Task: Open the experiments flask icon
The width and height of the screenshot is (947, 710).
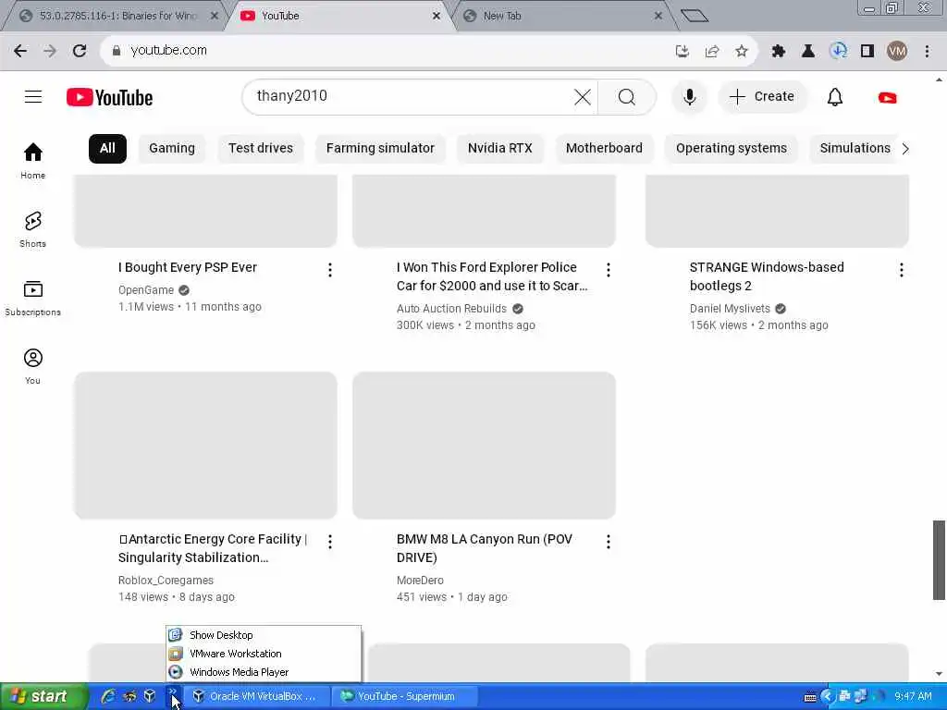Action: pos(807,52)
